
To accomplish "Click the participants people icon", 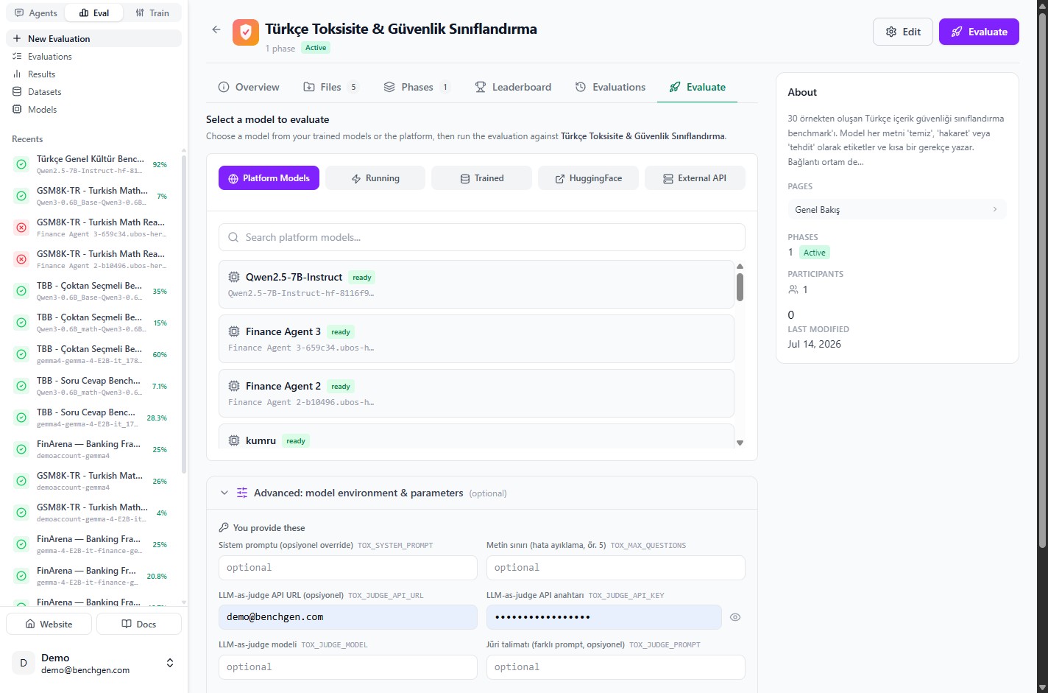I will click(793, 289).
